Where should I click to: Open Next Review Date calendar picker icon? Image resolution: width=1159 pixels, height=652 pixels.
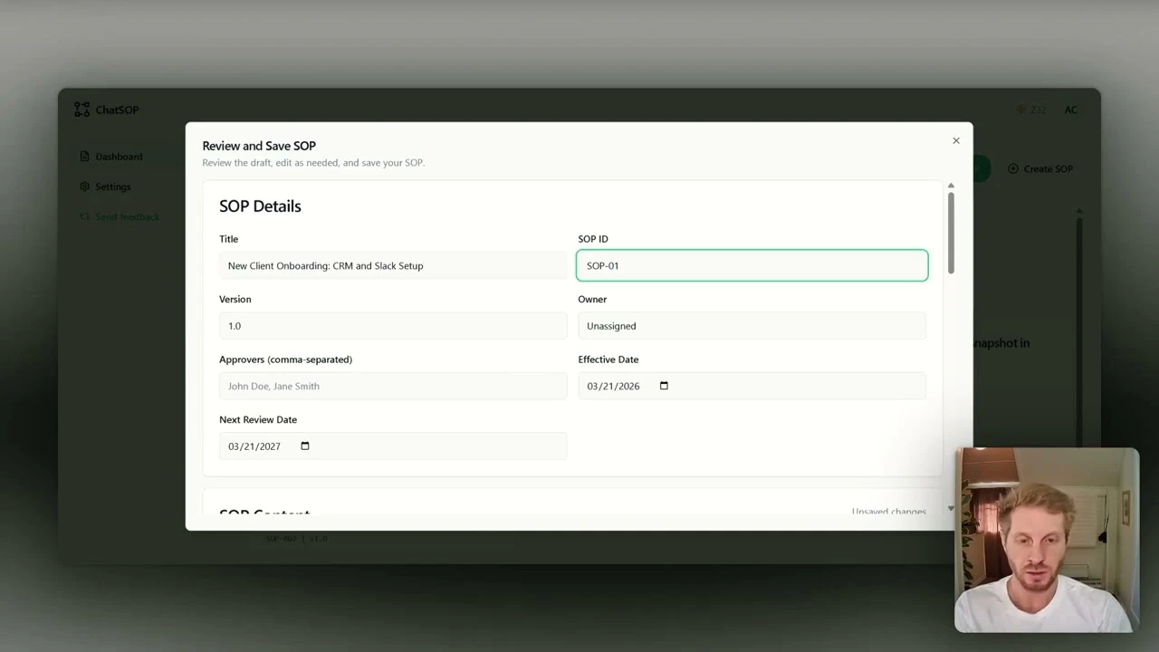[305, 446]
